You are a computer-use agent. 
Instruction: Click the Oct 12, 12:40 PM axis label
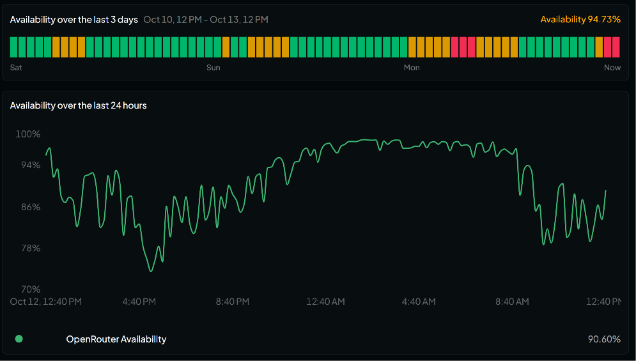[46, 302]
